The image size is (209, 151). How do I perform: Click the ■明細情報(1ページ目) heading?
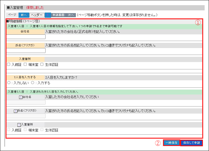[x=23, y=21]
